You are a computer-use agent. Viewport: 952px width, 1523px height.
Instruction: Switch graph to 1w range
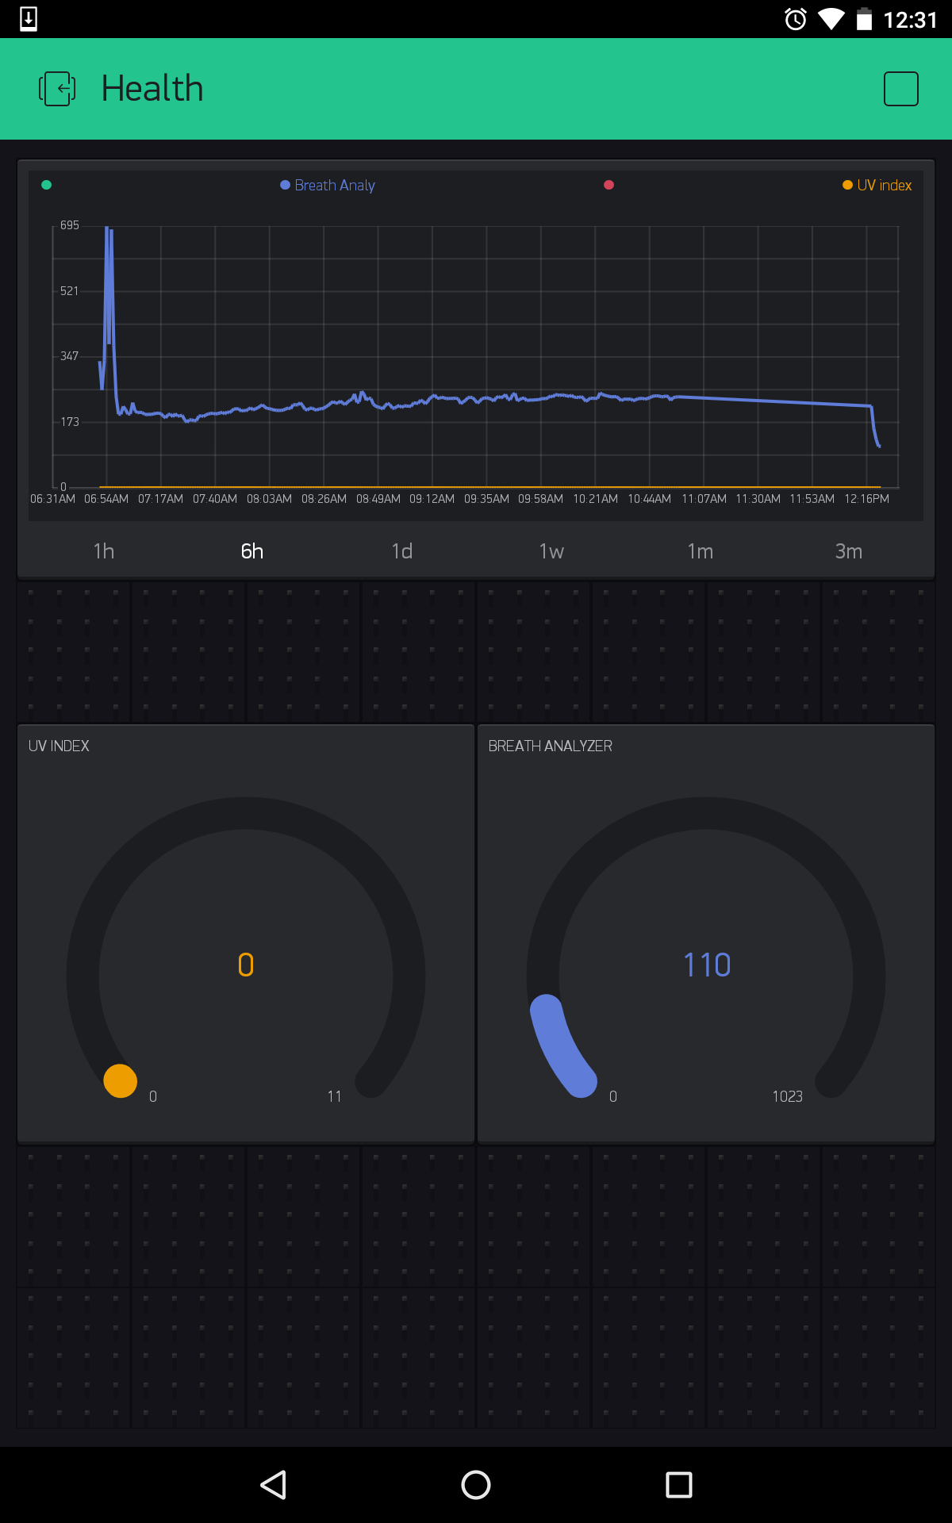551,551
